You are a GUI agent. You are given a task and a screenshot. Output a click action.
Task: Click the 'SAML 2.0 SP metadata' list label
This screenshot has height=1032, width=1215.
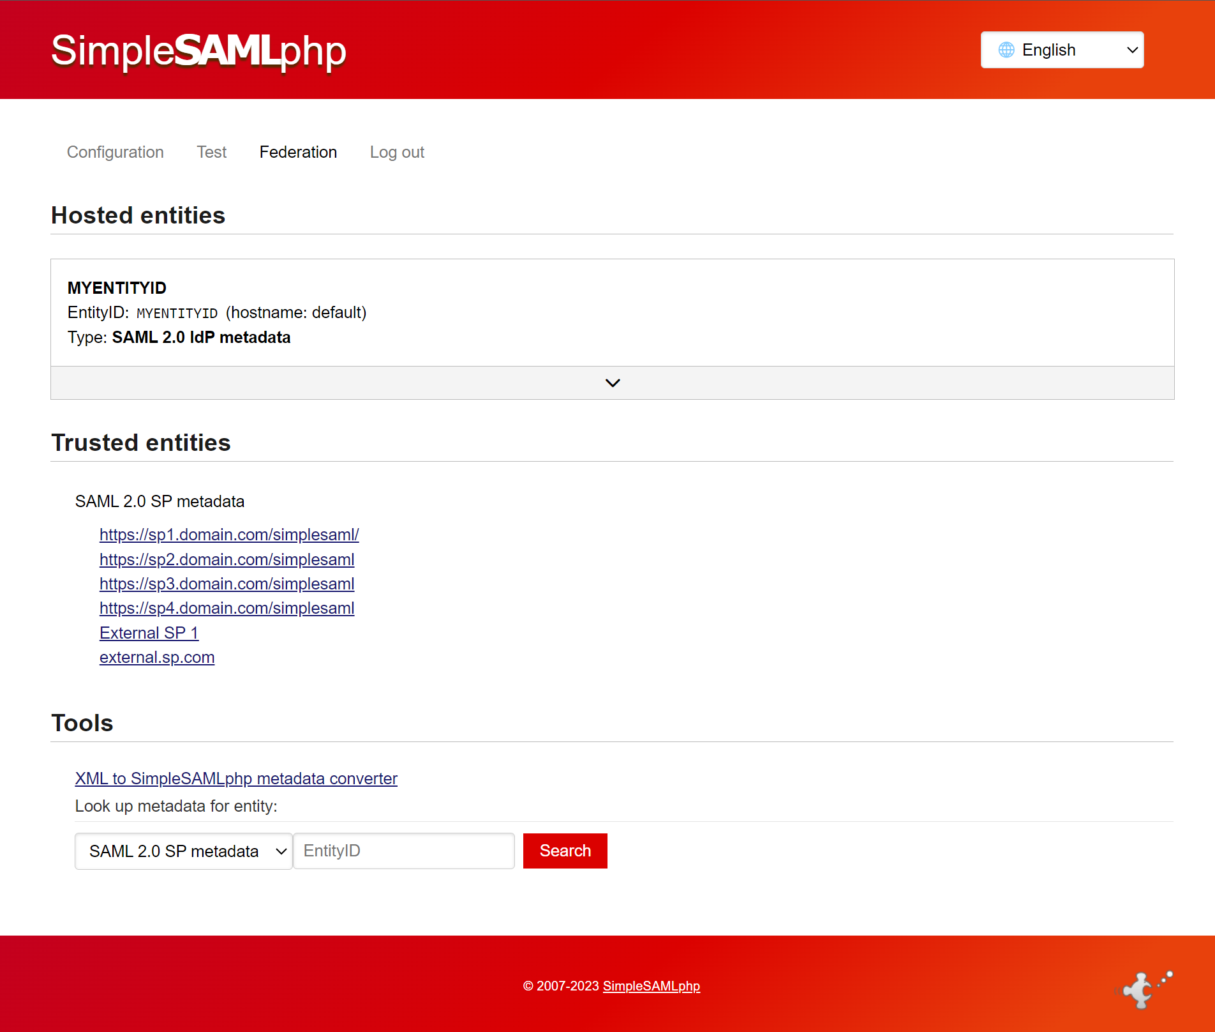tap(160, 501)
